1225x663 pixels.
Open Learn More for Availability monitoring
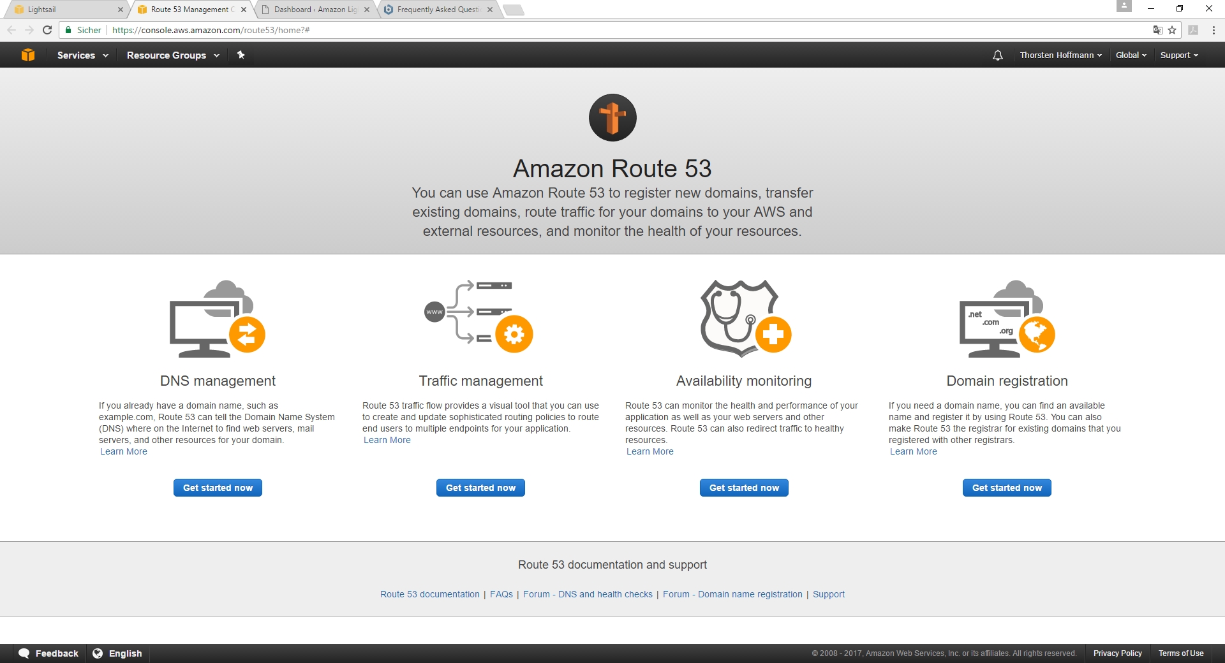(x=650, y=451)
